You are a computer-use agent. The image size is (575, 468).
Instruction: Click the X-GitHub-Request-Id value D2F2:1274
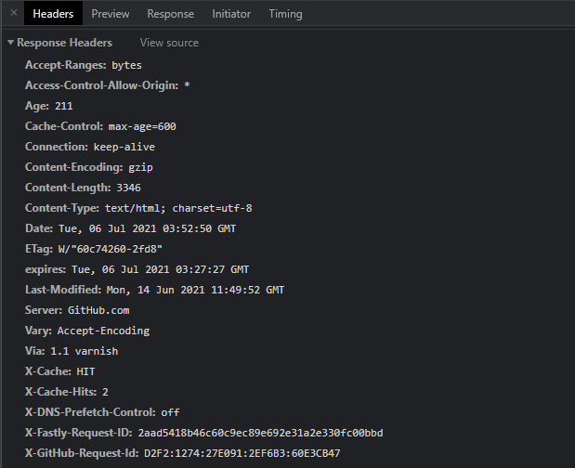172,453
